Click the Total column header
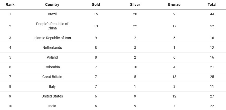 212,5
